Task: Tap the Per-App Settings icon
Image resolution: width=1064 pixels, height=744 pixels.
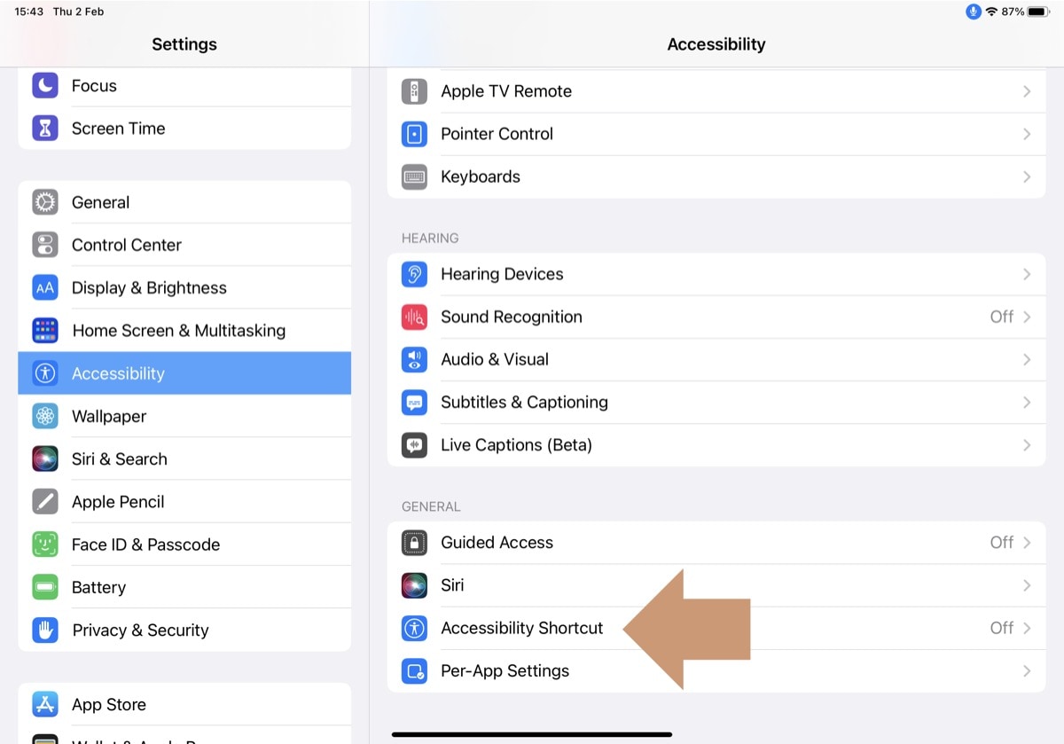Action: tap(414, 670)
